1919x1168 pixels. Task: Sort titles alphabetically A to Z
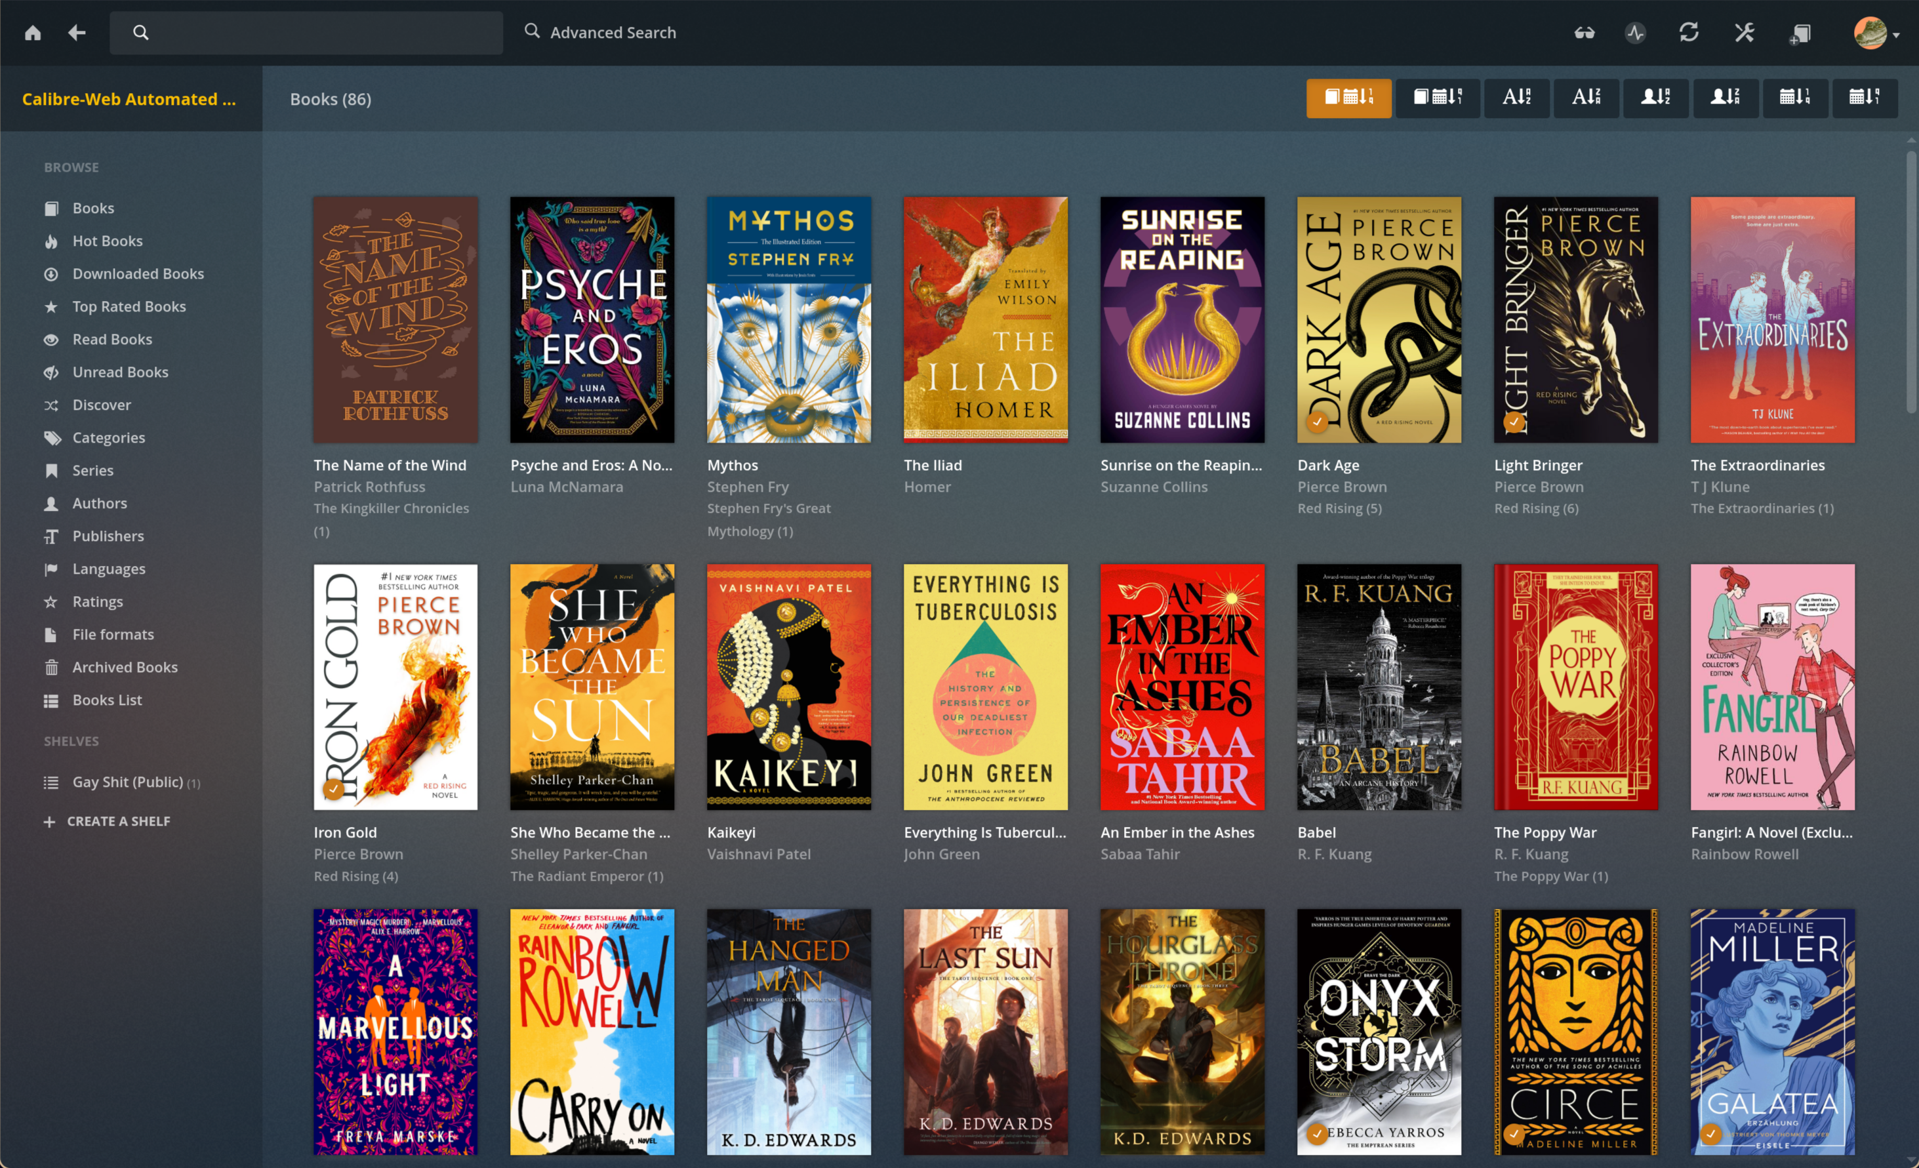click(x=1516, y=97)
